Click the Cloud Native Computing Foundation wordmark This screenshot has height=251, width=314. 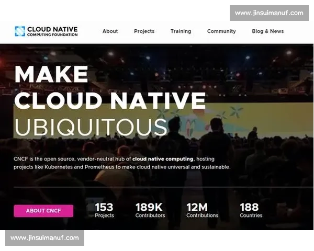coord(52,31)
